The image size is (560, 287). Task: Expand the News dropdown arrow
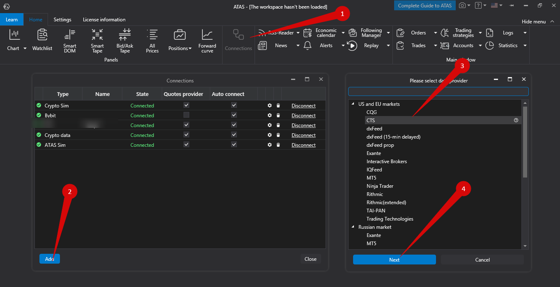[298, 46]
